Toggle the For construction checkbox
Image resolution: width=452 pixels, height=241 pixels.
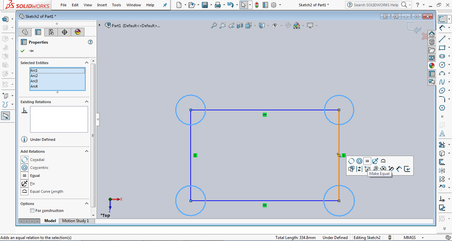pyautogui.click(x=32, y=211)
